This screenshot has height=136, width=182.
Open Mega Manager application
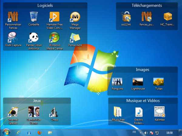point(75,17)
